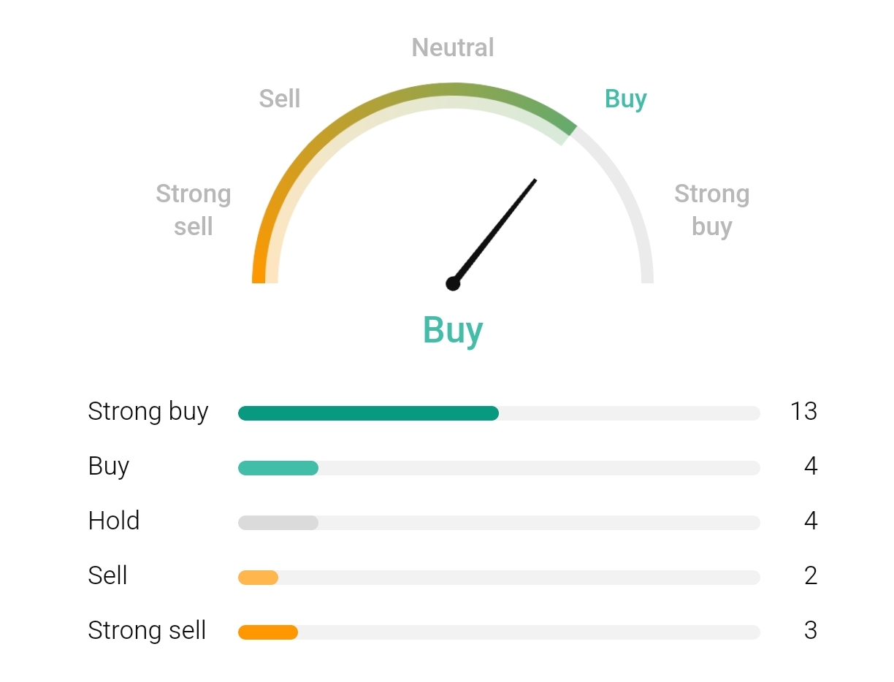Click the large Buy rating text
The width and height of the screenshot is (894, 682).
[x=453, y=330]
